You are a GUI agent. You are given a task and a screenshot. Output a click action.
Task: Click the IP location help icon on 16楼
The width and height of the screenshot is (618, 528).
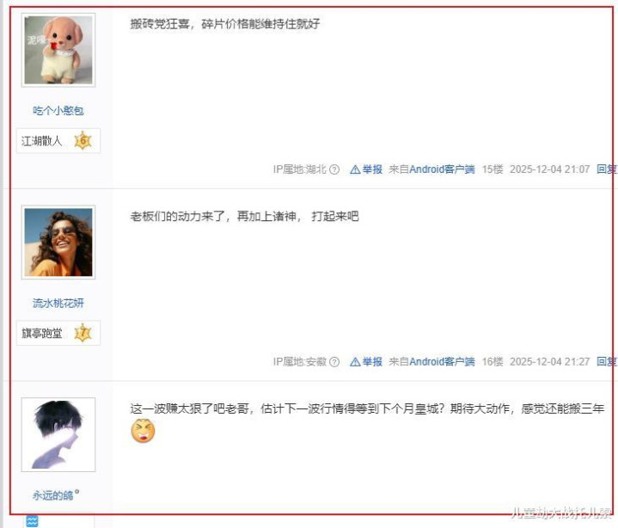point(334,362)
